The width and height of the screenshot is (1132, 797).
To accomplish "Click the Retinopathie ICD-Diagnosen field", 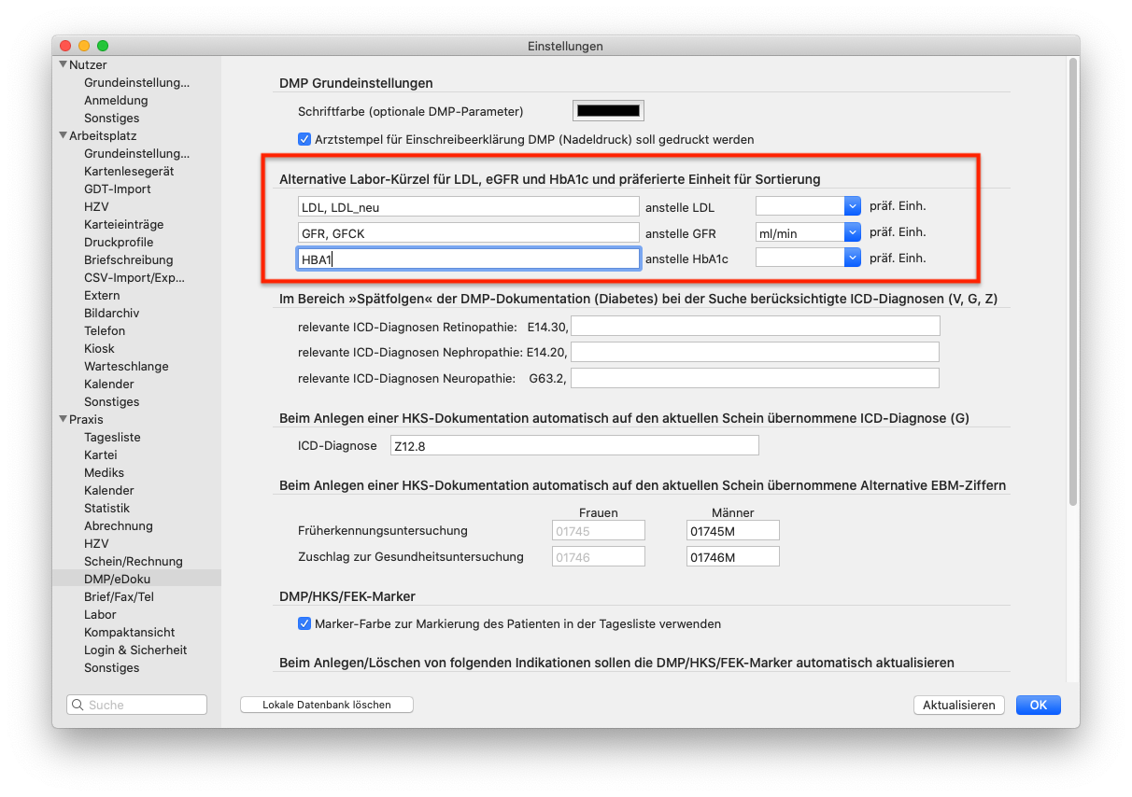I will pyautogui.click(x=755, y=326).
